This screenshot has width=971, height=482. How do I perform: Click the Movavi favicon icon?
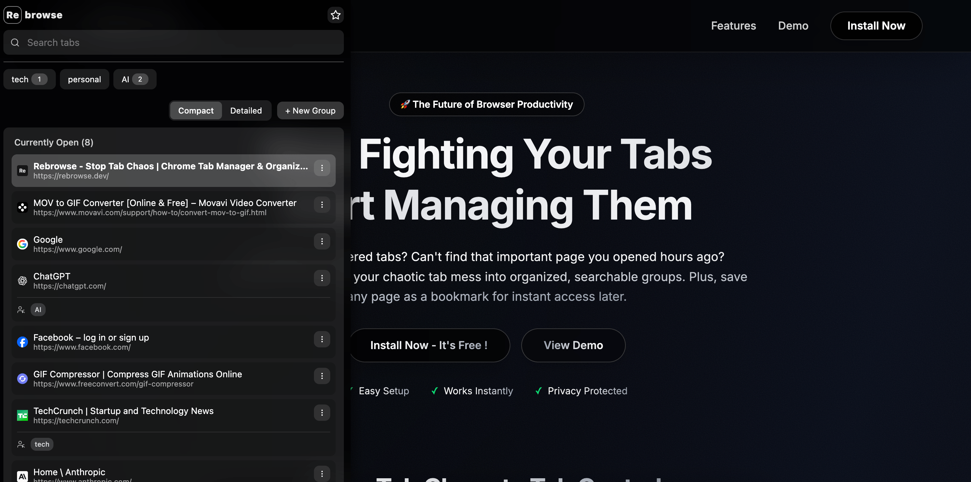point(22,207)
